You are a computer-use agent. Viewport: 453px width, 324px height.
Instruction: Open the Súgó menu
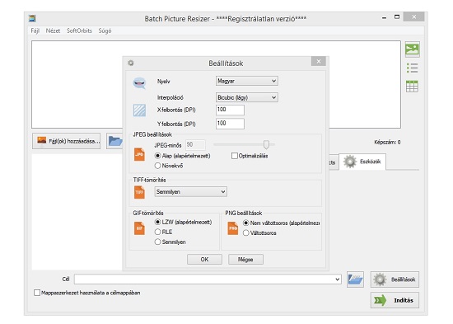pos(105,31)
